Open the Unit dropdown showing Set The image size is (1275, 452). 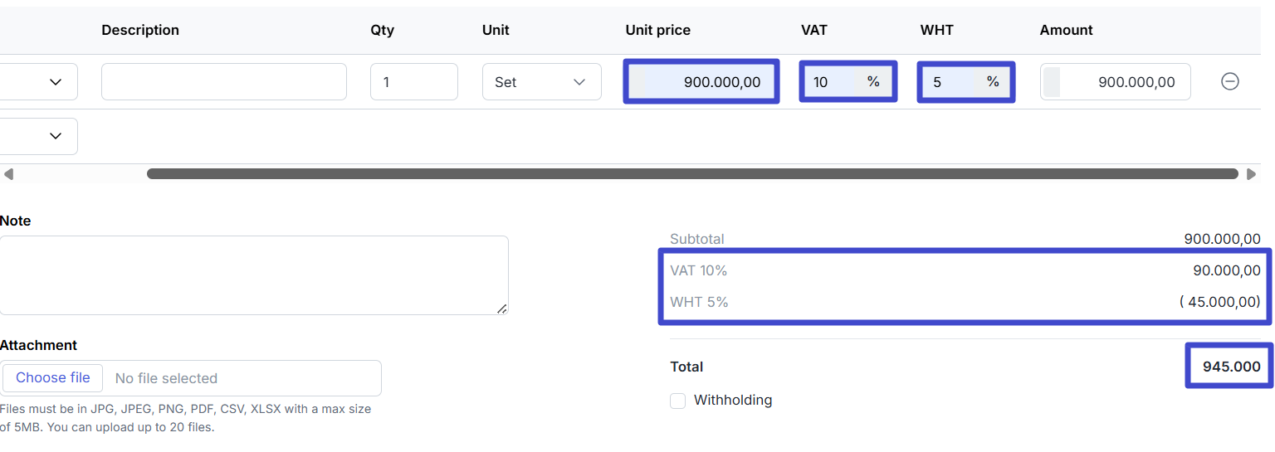coord(541,82)
